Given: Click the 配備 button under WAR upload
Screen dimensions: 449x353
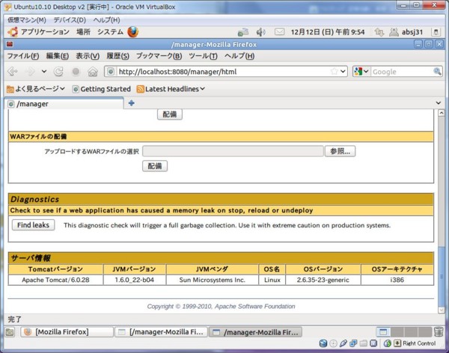Looking at the screenshot, I should click(x=155, y=166).
